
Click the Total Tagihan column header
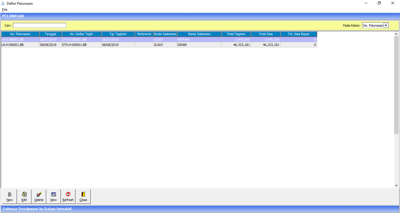236,34
